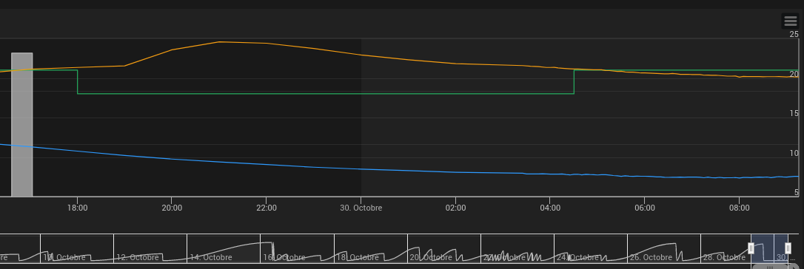Image resolution: width=804 pixels, height=269 pixels.
Task: Click the 18:00 x-axis time label
Action: pos(78,208)
